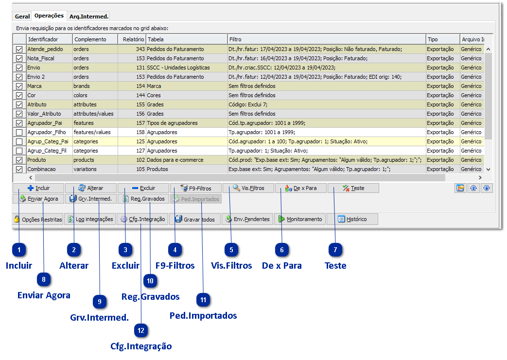This screenshot has width=507, height=360.
Task: Click the Alterar button
Action: 91,188
